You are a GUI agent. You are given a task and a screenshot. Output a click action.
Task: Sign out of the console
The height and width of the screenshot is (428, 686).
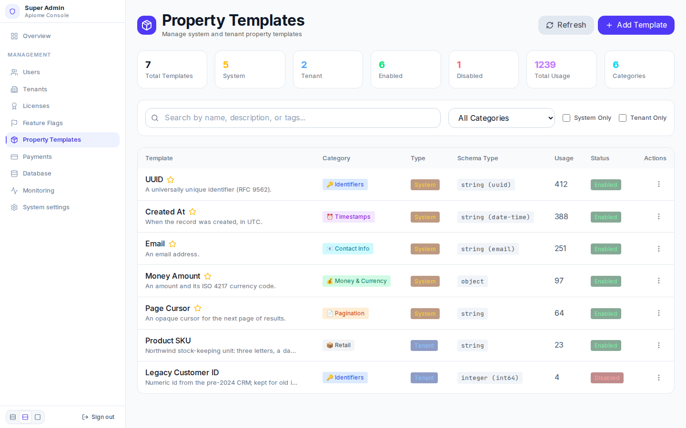click(x=98, y=417)
